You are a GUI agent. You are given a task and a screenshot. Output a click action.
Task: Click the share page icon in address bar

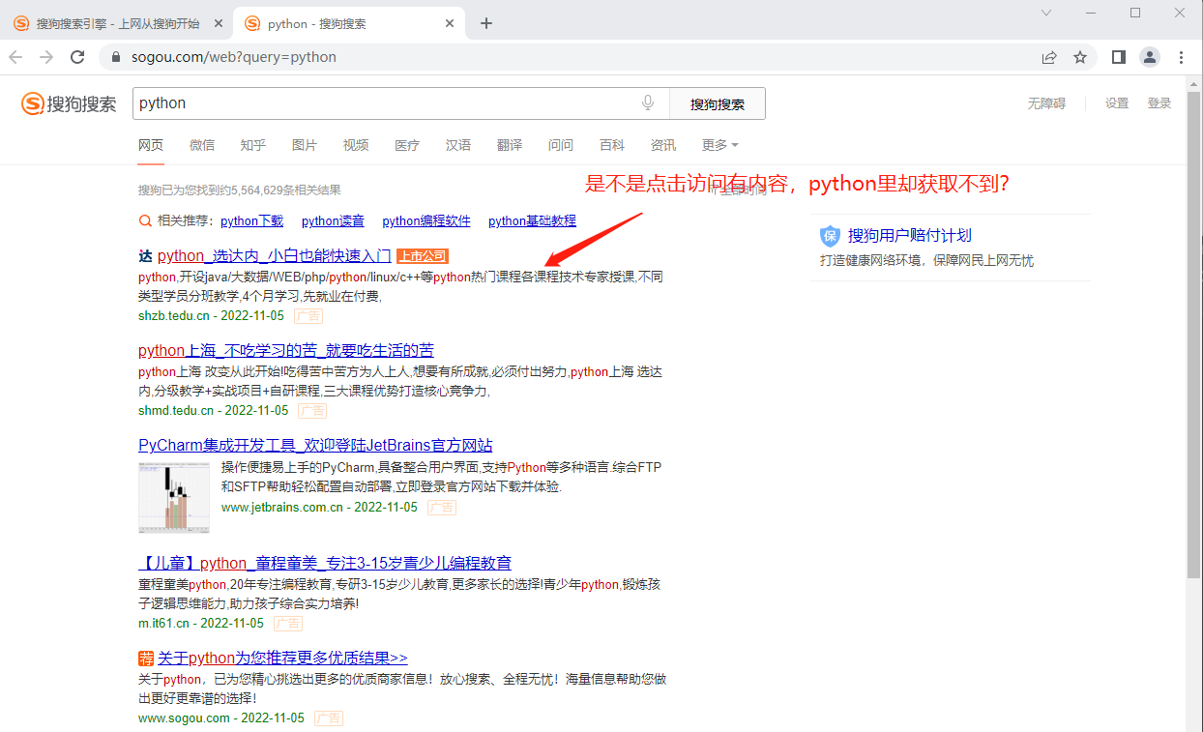(x=1049, y=57)
